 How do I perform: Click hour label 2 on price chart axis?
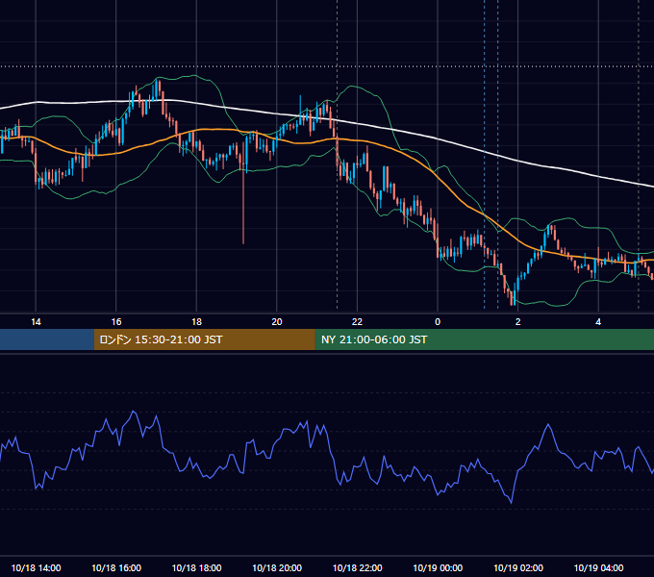tap(518, 322)
